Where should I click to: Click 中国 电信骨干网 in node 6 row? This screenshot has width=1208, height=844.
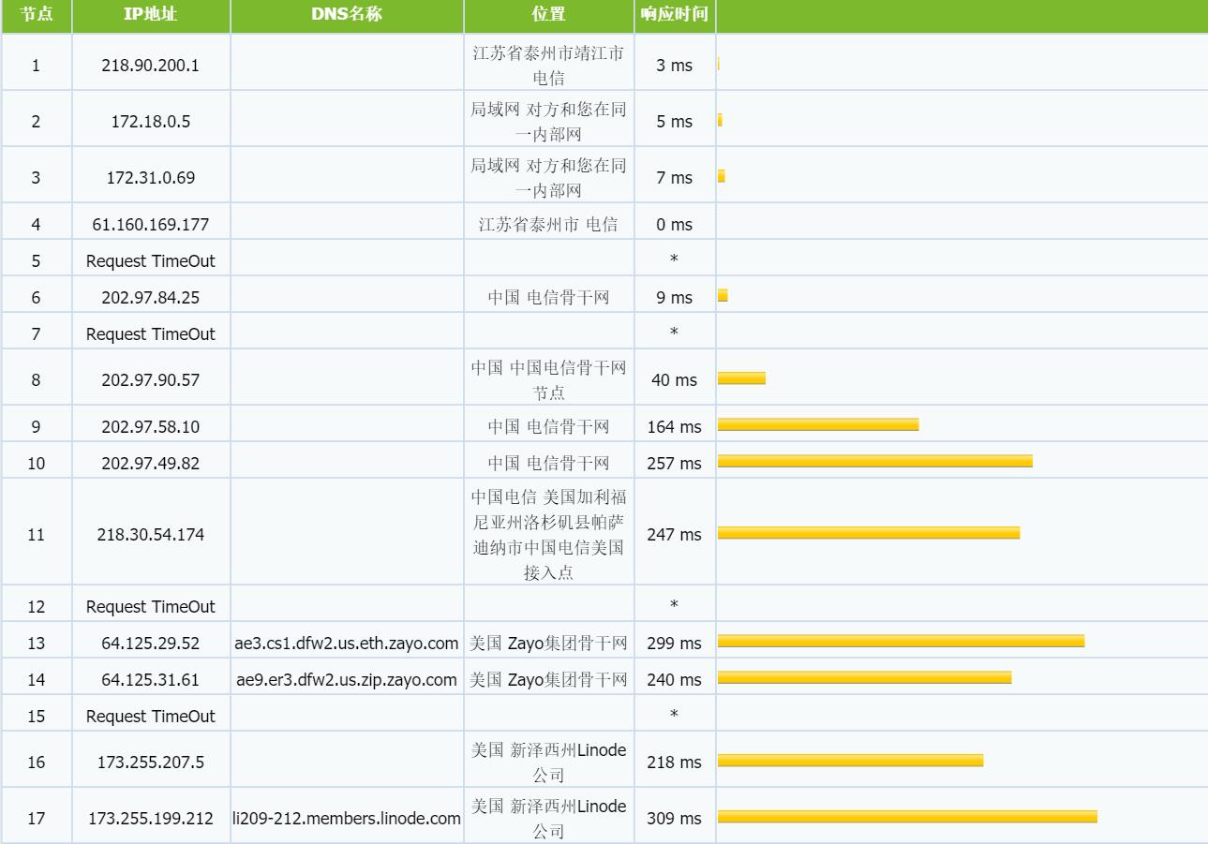548,298
